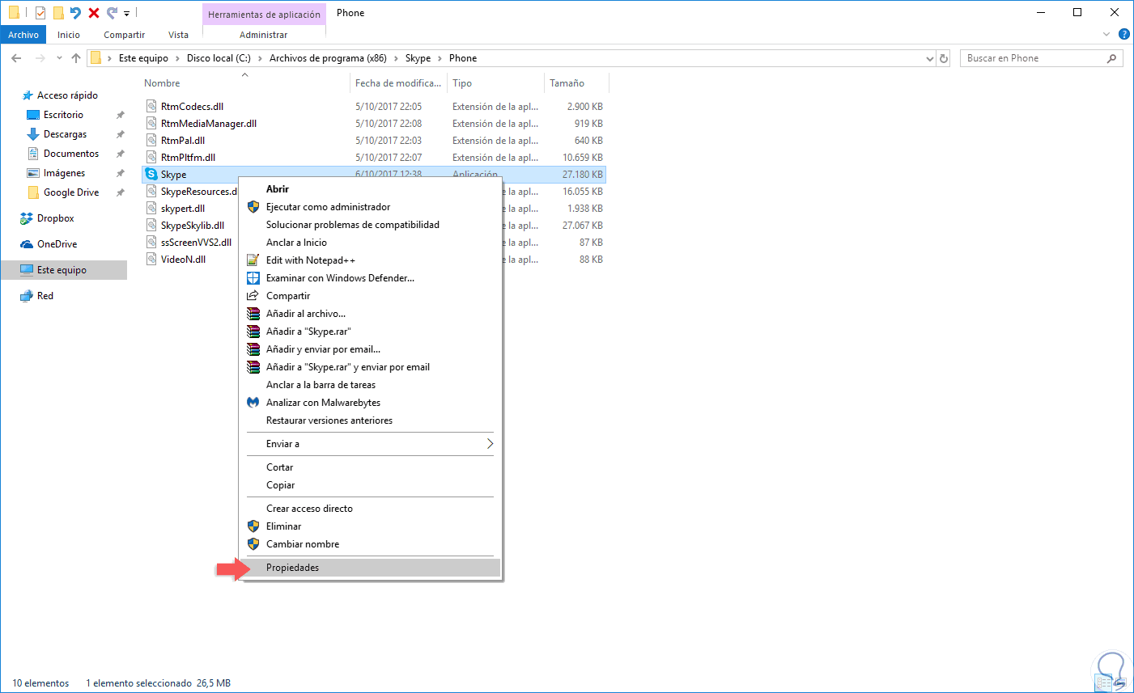Open Descargas in quick access

coord(65,134)
